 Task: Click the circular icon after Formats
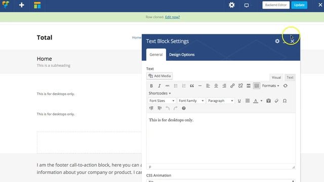click(285, 86)
